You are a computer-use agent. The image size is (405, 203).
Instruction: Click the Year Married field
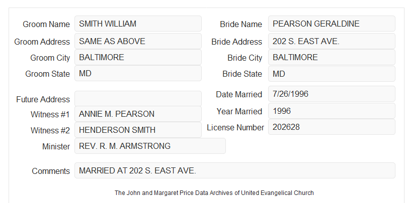[332, 111]
